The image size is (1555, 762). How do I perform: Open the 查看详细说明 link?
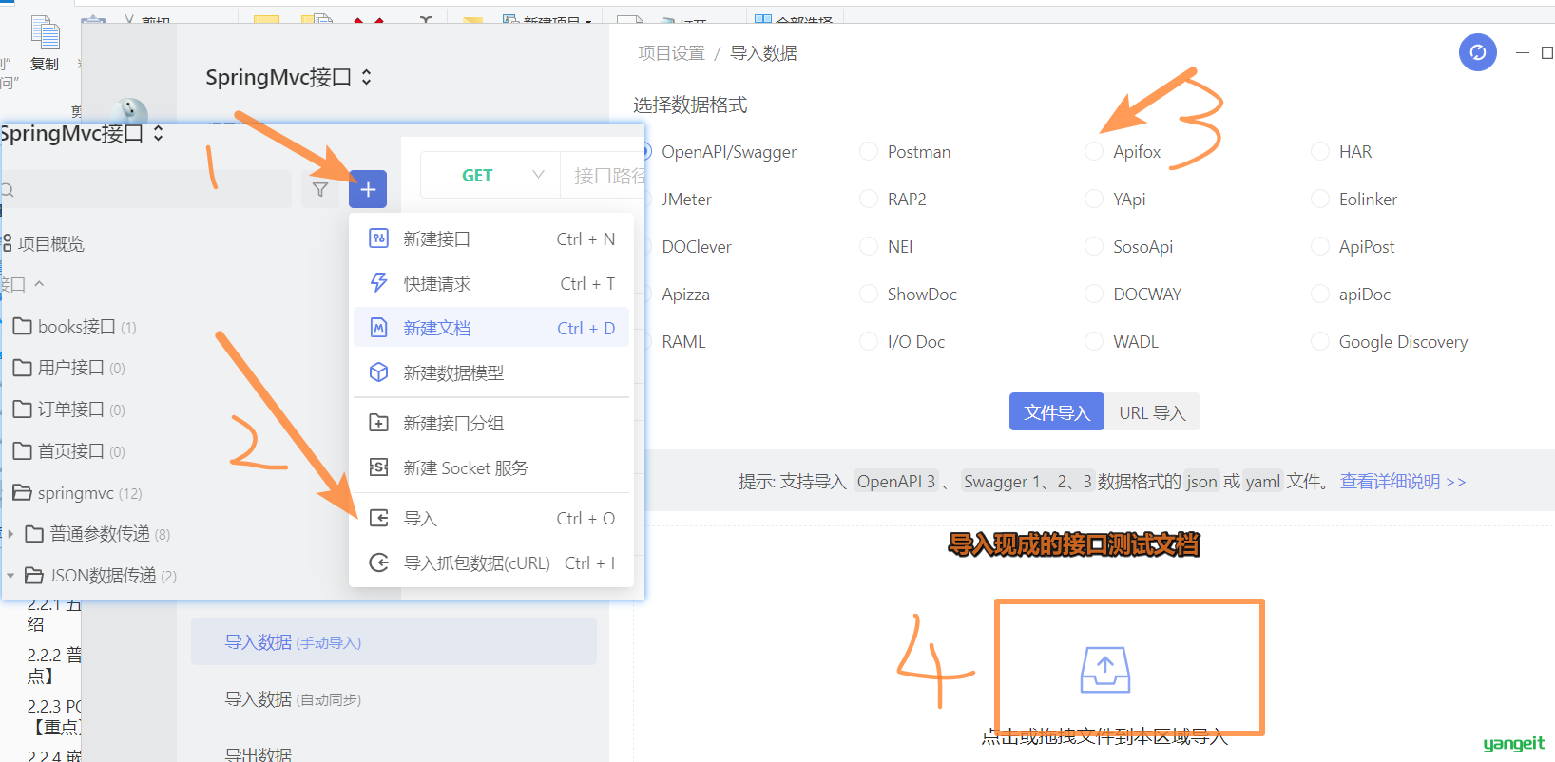(x=1403, y=482)
